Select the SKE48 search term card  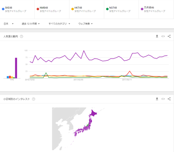[x=17, y=9]
